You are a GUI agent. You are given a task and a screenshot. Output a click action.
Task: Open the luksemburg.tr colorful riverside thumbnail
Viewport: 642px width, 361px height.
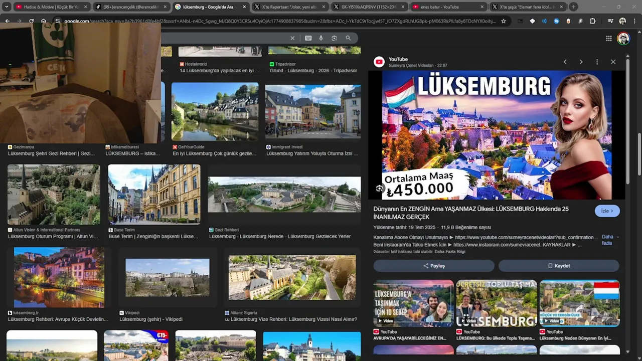(59, 277)
